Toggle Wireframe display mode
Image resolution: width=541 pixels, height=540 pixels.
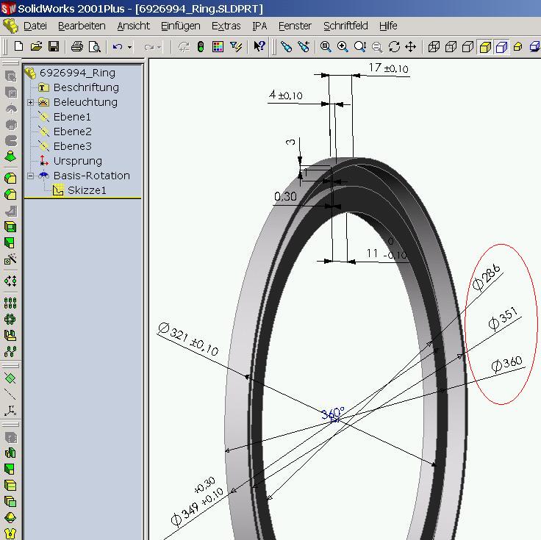434,46
